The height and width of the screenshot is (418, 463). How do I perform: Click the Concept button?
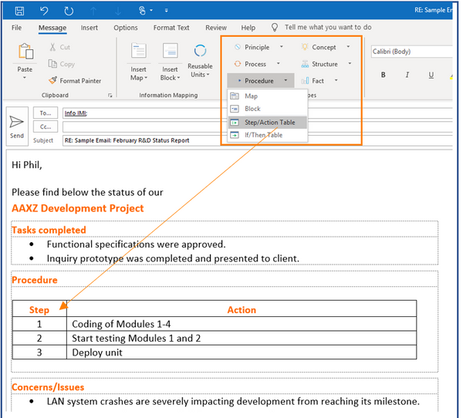[x=319, y=47]
